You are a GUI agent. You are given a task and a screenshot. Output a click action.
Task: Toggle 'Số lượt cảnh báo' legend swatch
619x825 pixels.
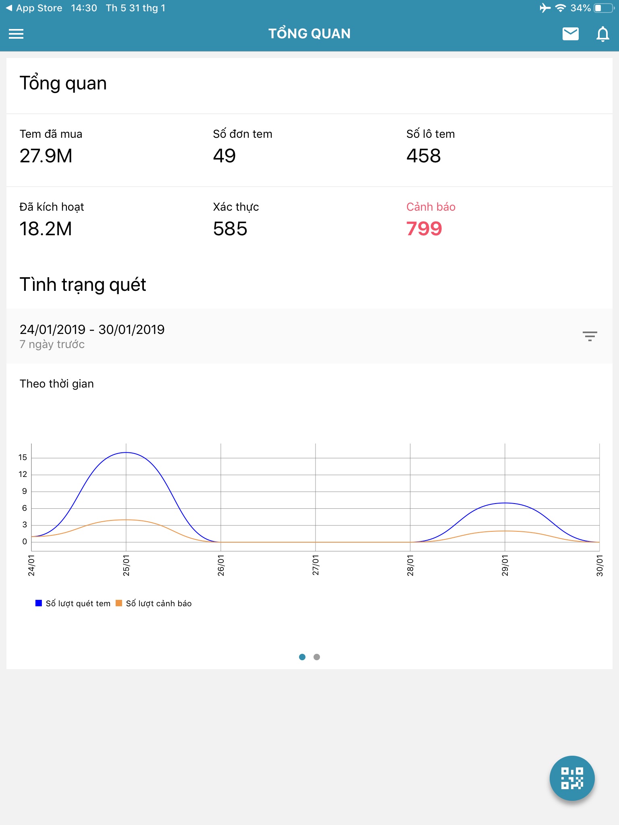119,603
